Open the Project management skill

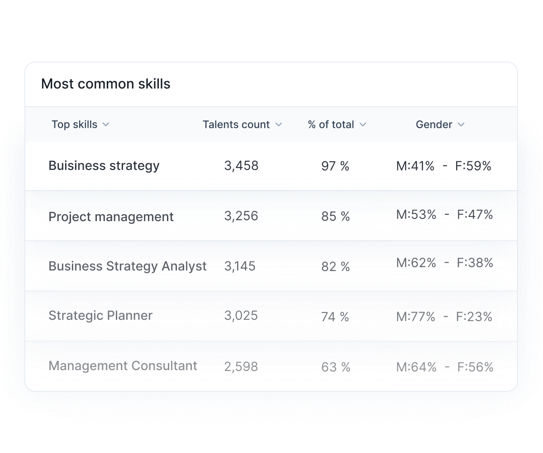click(111, 217)
